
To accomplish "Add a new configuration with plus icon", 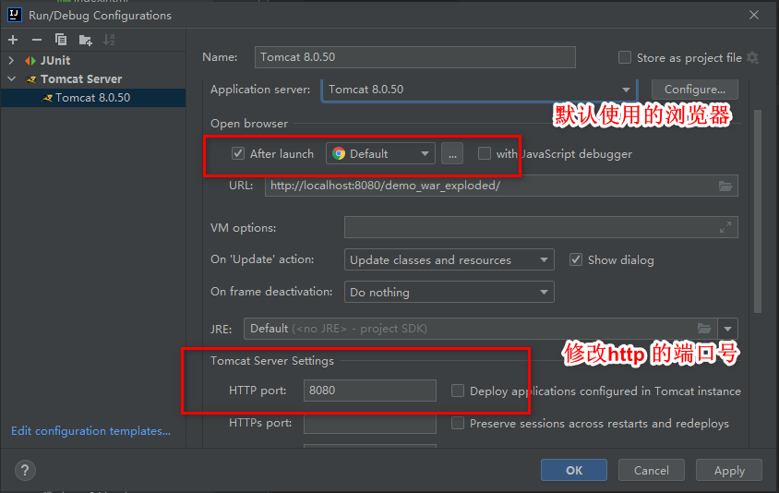I will click(x=13, y=40).
